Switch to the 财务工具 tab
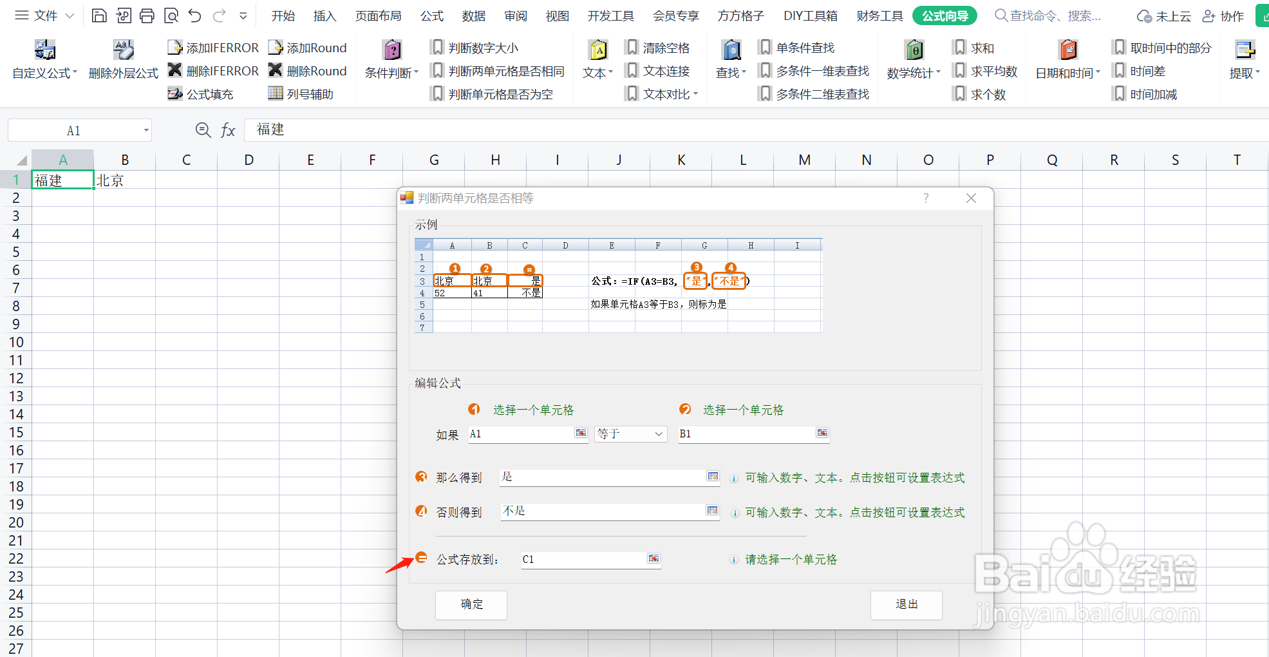Image resolution: width=1269 pixels, height=657 pixels. (880, 16)
